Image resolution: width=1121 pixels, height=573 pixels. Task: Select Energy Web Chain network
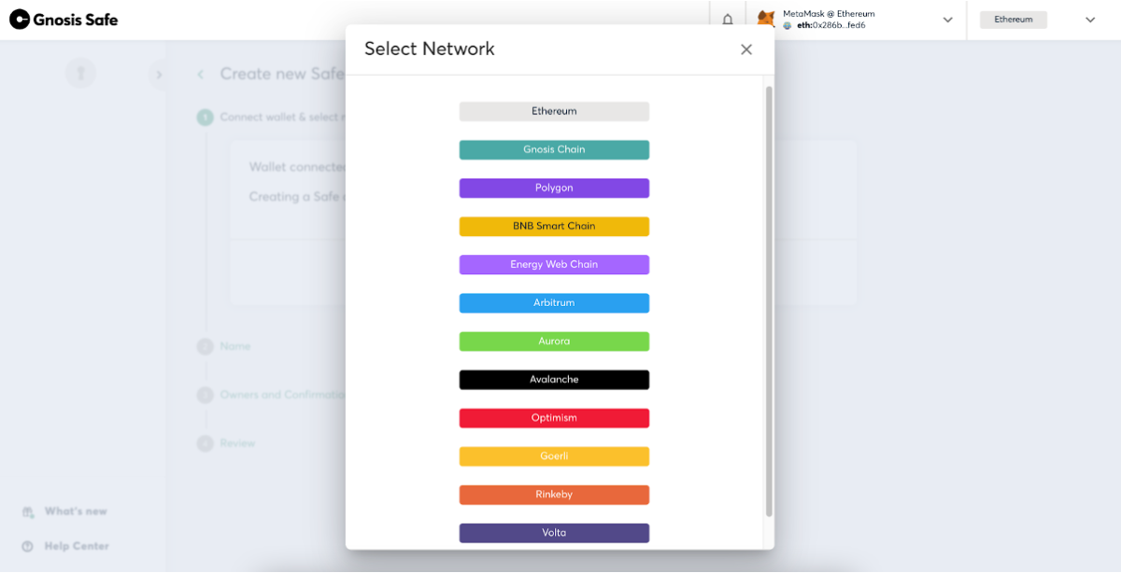tap(554, 264)
